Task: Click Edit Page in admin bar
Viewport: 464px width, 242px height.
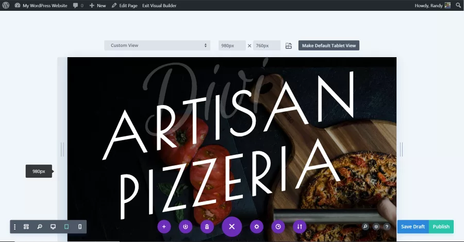Action: (125, 5)
